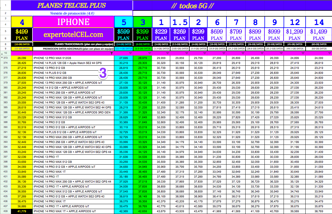Open the filter for the $269 plan column
Screen dimensions: 332x214
[186, 53]
